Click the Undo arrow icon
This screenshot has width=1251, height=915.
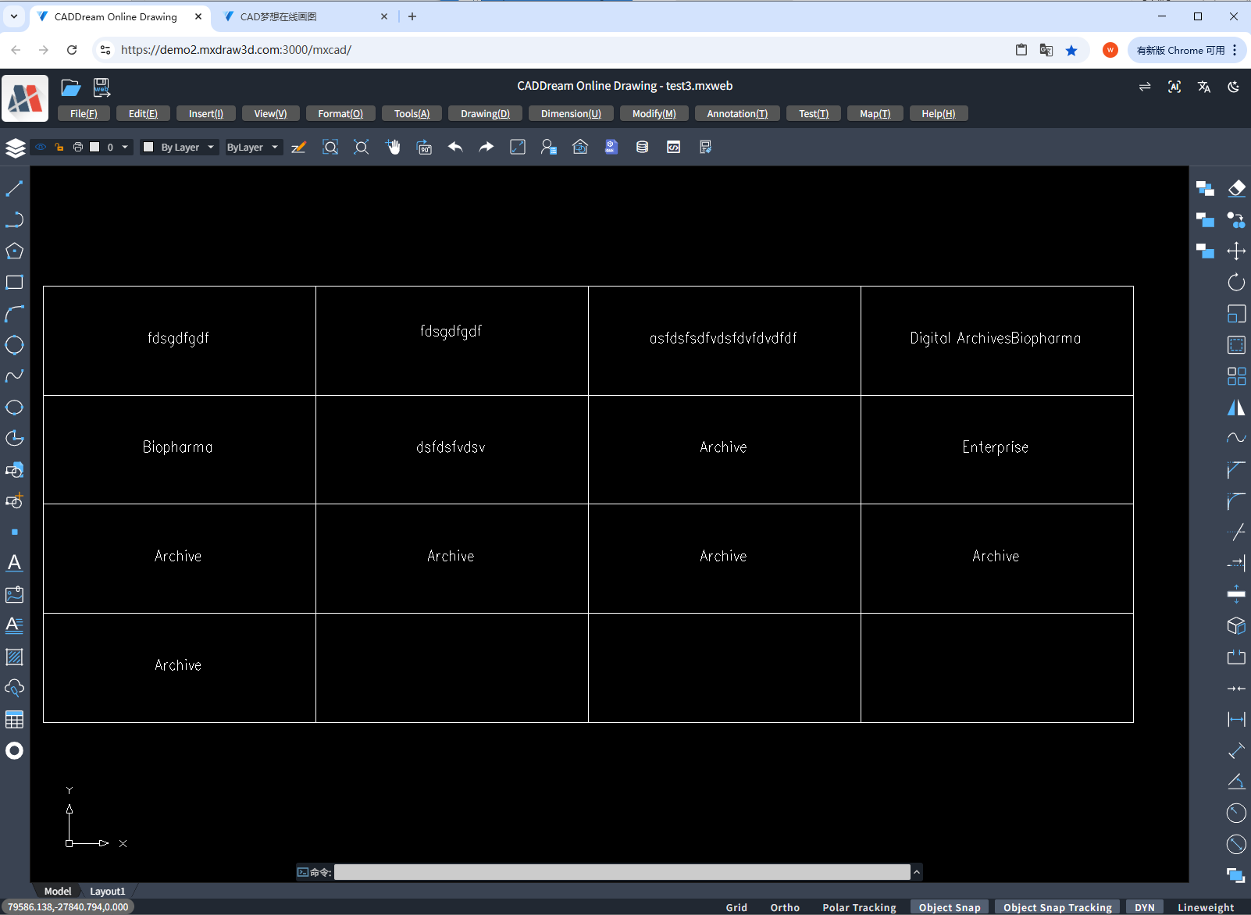pyautogui.click(x=455, y=147)
